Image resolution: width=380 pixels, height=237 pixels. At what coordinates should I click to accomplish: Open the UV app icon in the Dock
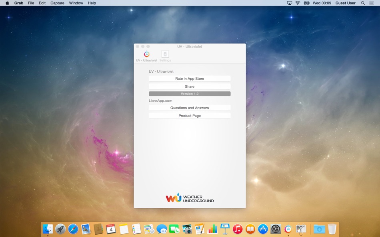click(288, 229)
